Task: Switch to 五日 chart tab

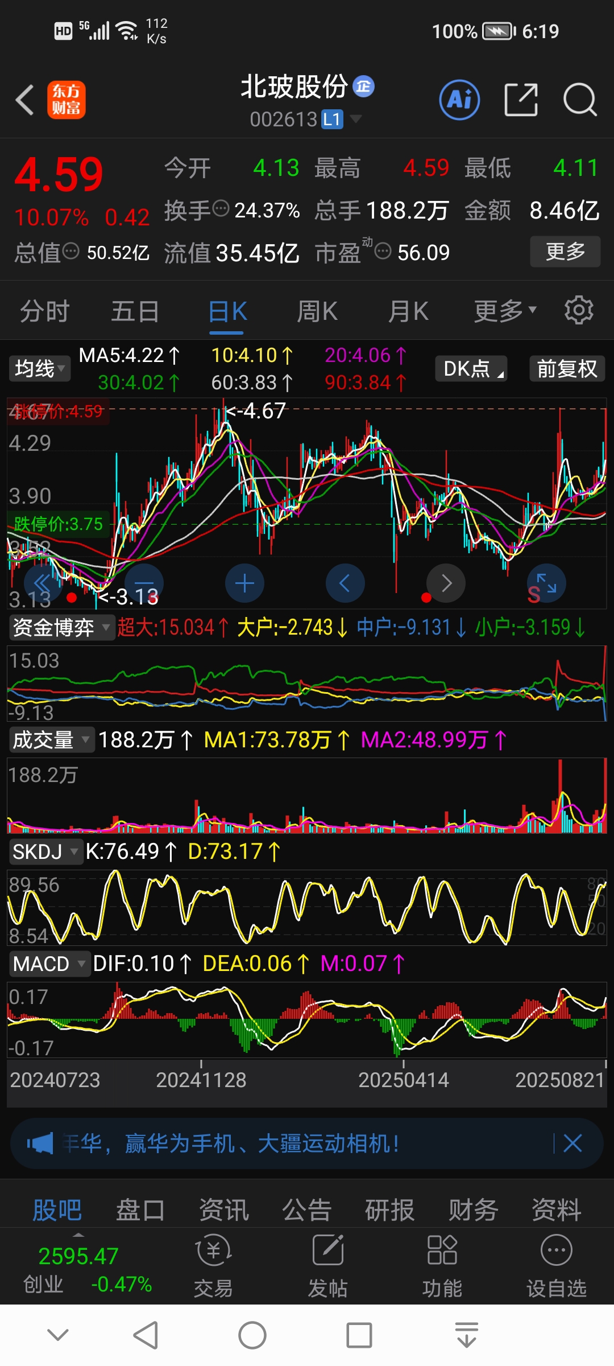Action: click(135, 311)
